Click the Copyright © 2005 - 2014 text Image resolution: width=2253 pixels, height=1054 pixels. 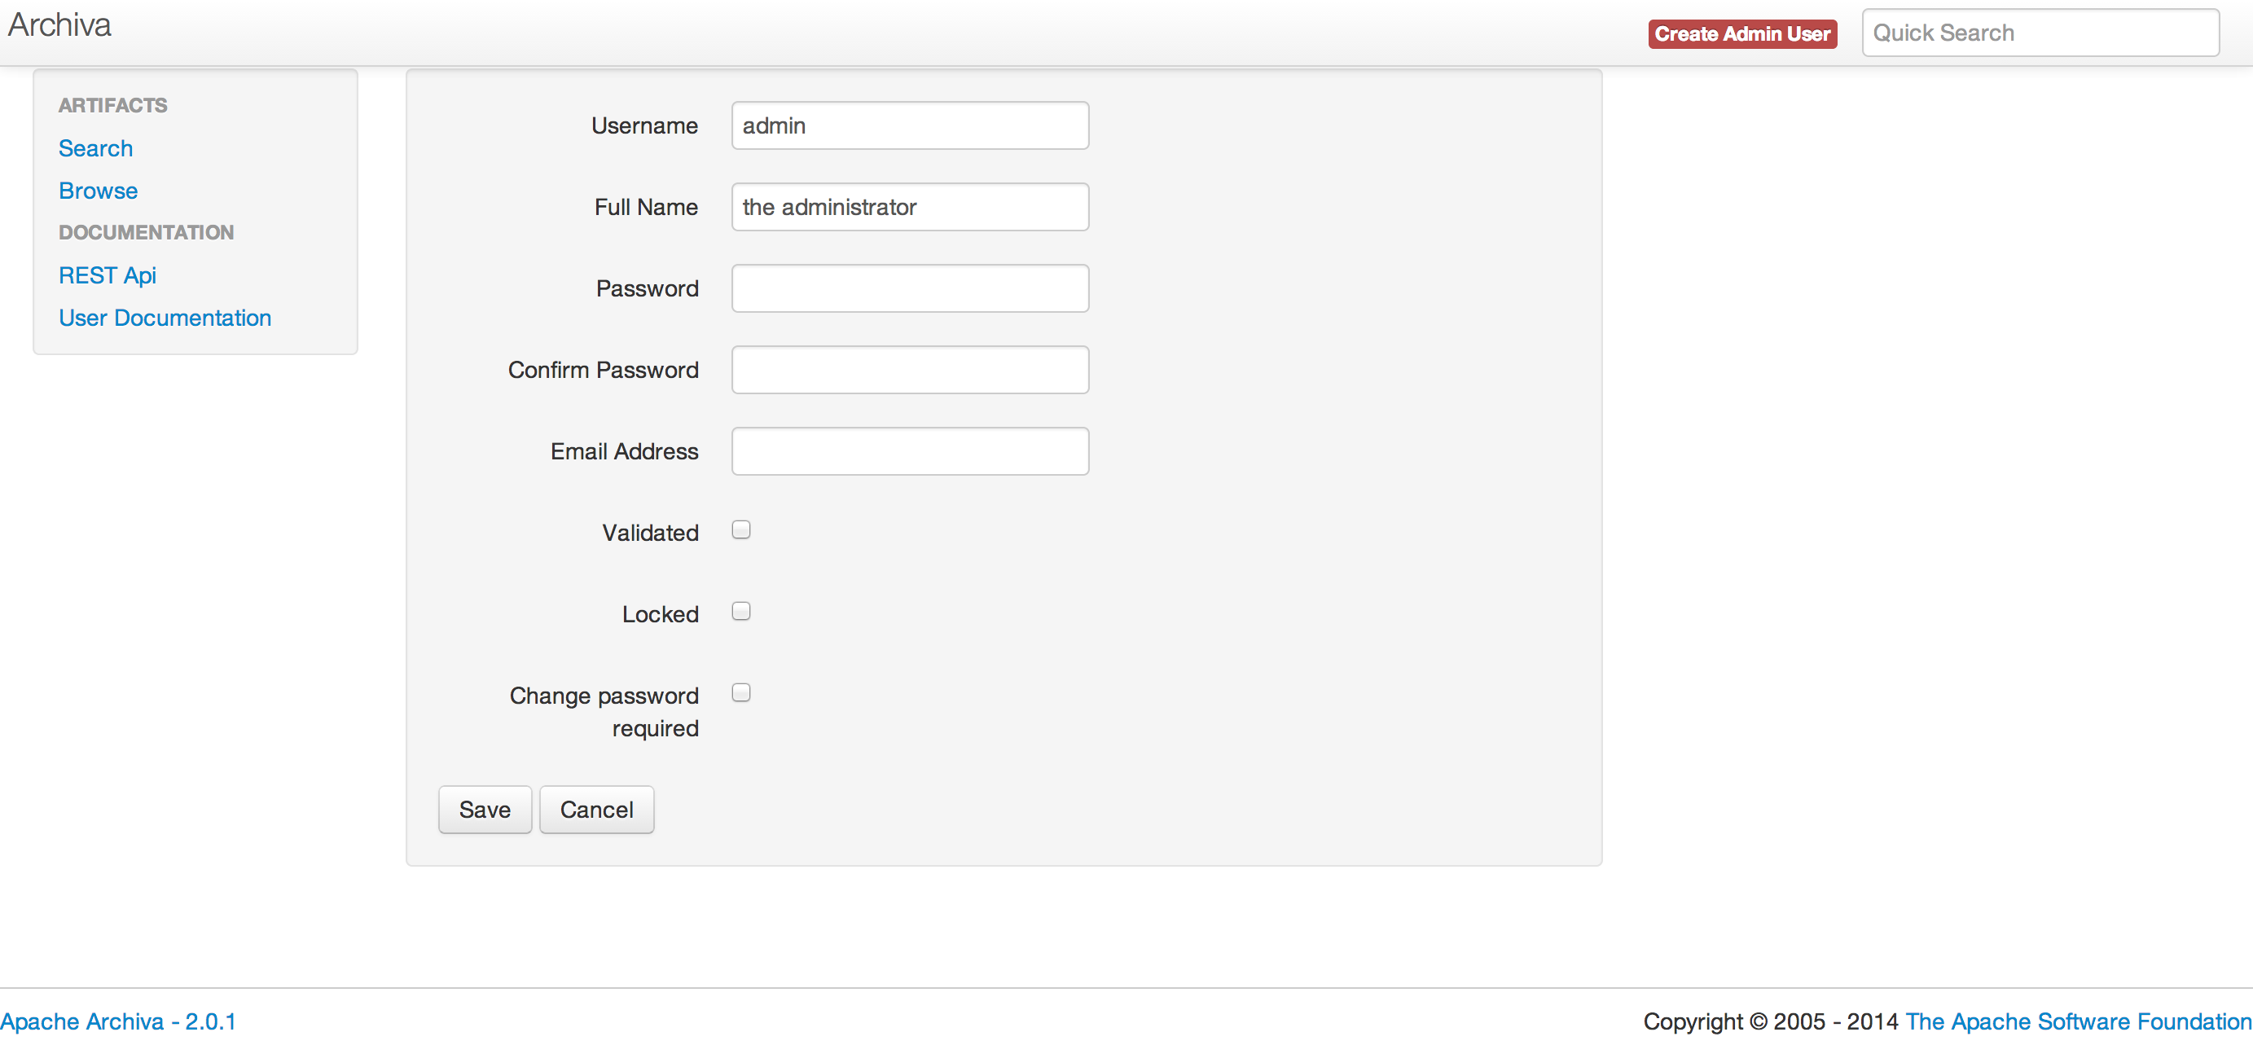pos(1770,1021)
